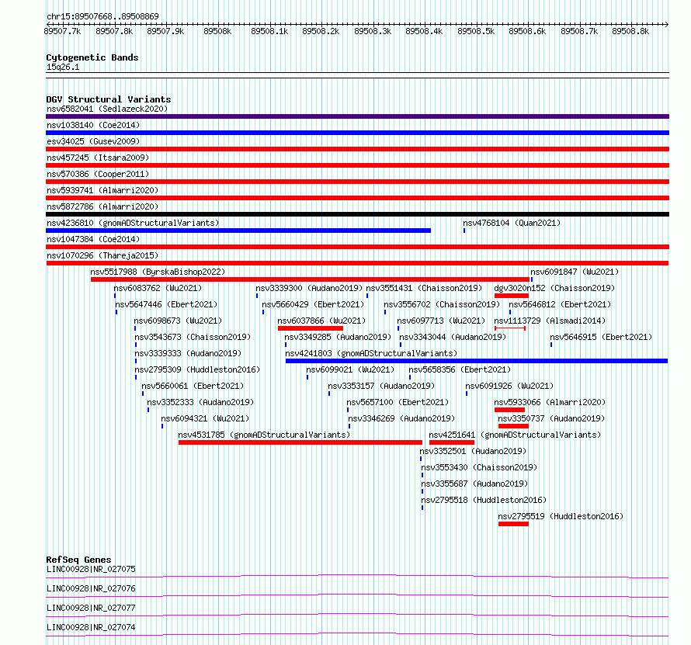The height and width of the screenshot is (645, 691).
Task: Select the LINC00928|NR_027075 gene label
Action: pyautogui.click(x=91, y=569)
